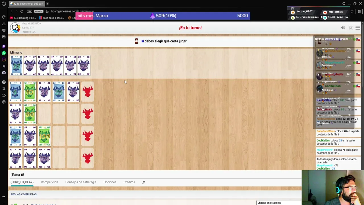Viewport: 364px width, 205px height.
Task: Switch to the Competición tab
Action: (x=49, y=182)
